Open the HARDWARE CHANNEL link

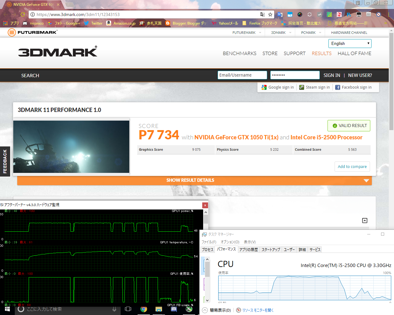tap(349, 33)
